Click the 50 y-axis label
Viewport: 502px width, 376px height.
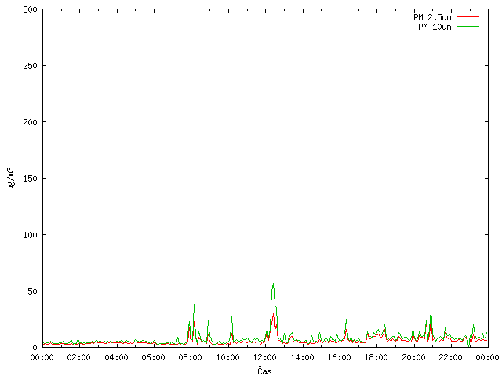pos(32,291)
